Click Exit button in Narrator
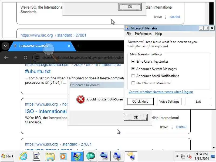 [198, 102]
